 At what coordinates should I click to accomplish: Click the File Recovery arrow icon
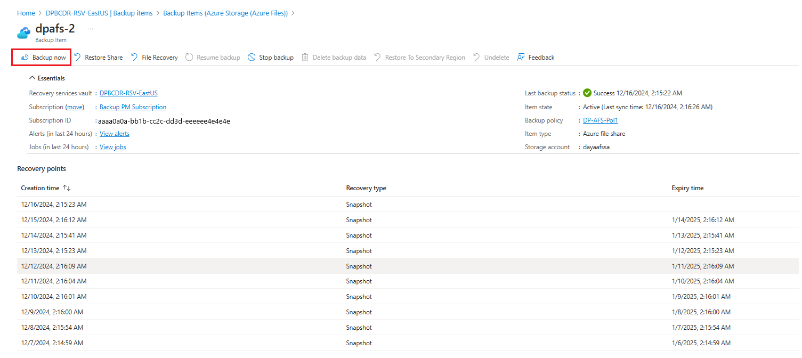[134, 57]
